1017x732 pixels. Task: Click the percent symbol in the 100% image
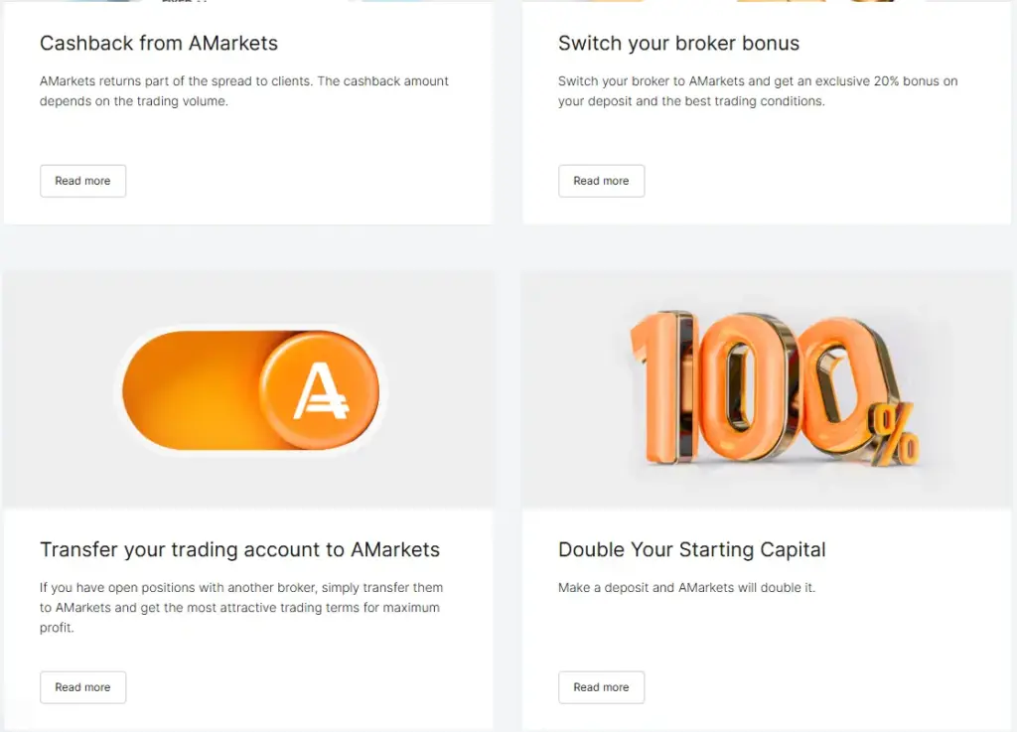[895, 431]
